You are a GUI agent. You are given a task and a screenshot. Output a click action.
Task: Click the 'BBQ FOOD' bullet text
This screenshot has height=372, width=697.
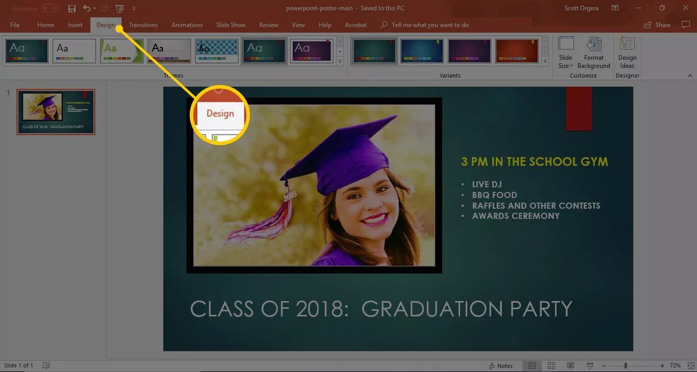[x=494, y=195]
